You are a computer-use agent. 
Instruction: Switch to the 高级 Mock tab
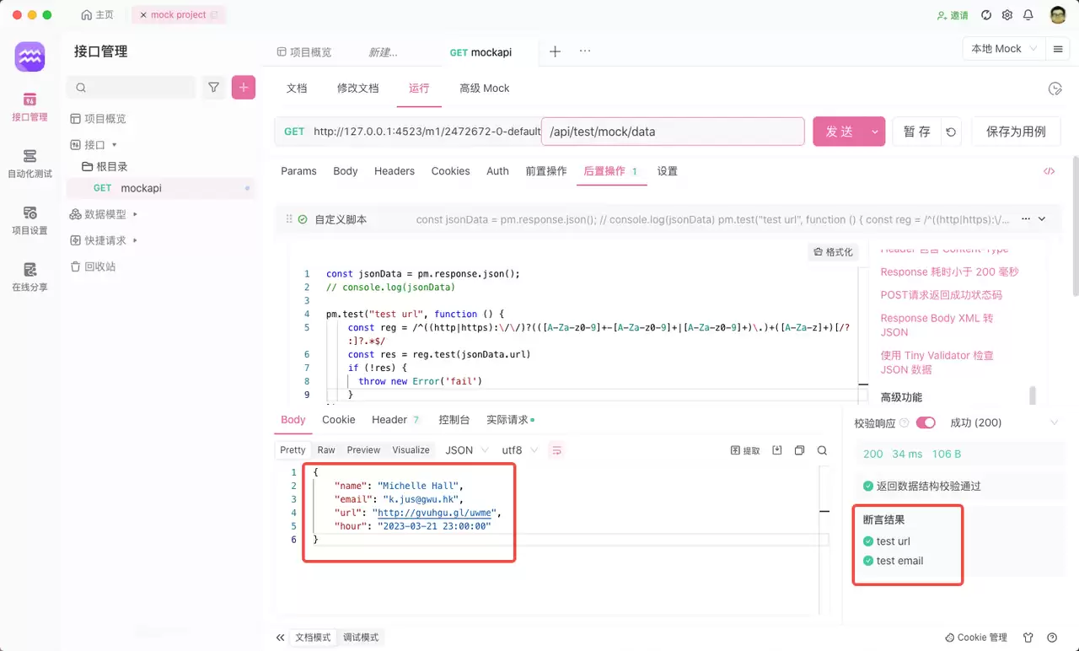click(x=485, y=88)
